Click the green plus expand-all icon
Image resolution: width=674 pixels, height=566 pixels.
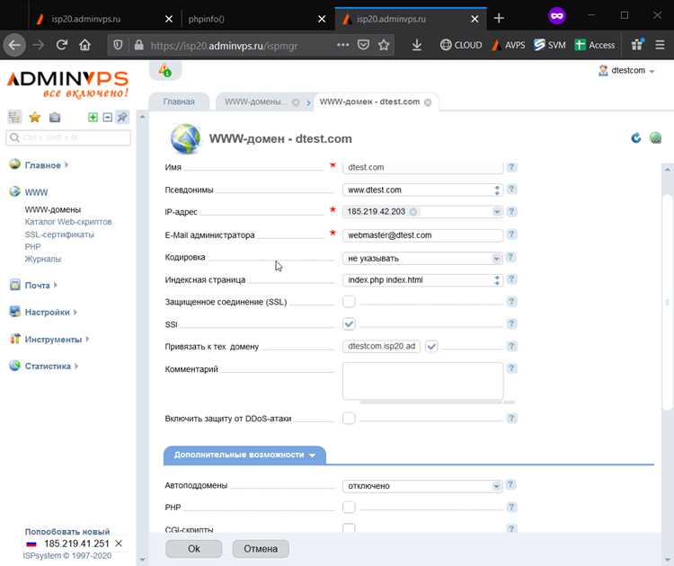[93, 117]
